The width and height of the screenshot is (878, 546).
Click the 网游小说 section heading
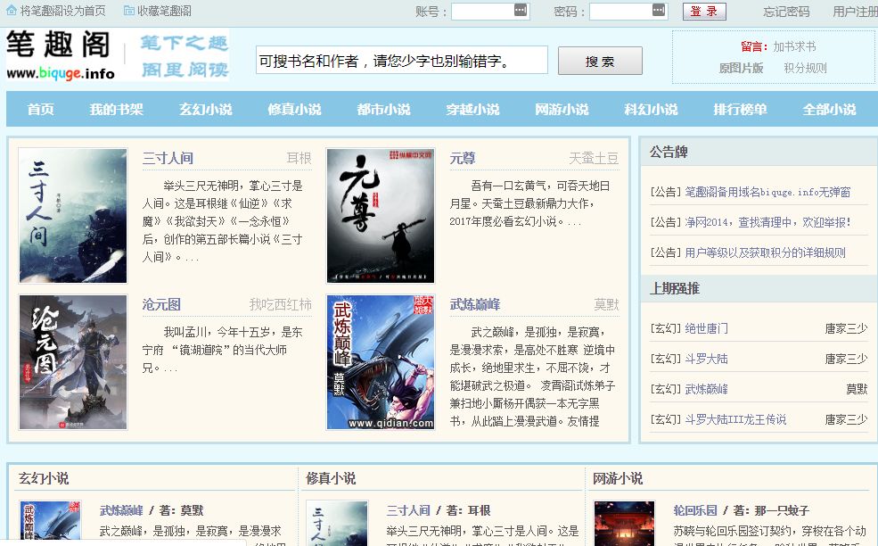(x=618, y=478)
